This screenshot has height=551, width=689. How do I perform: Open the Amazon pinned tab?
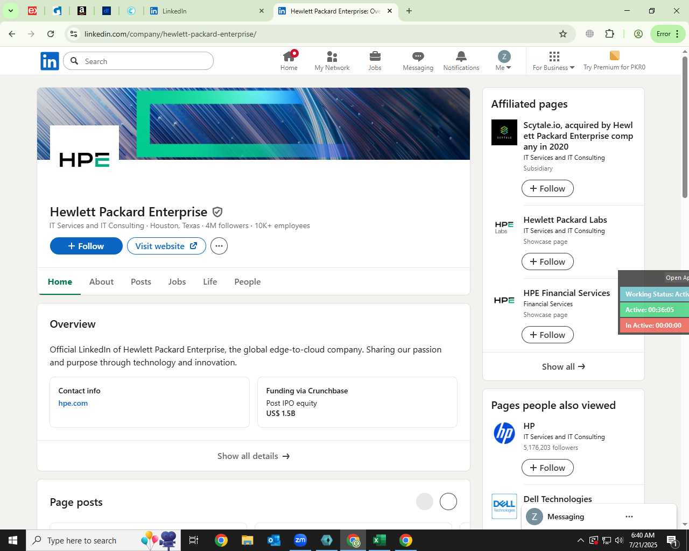[82, 11]
